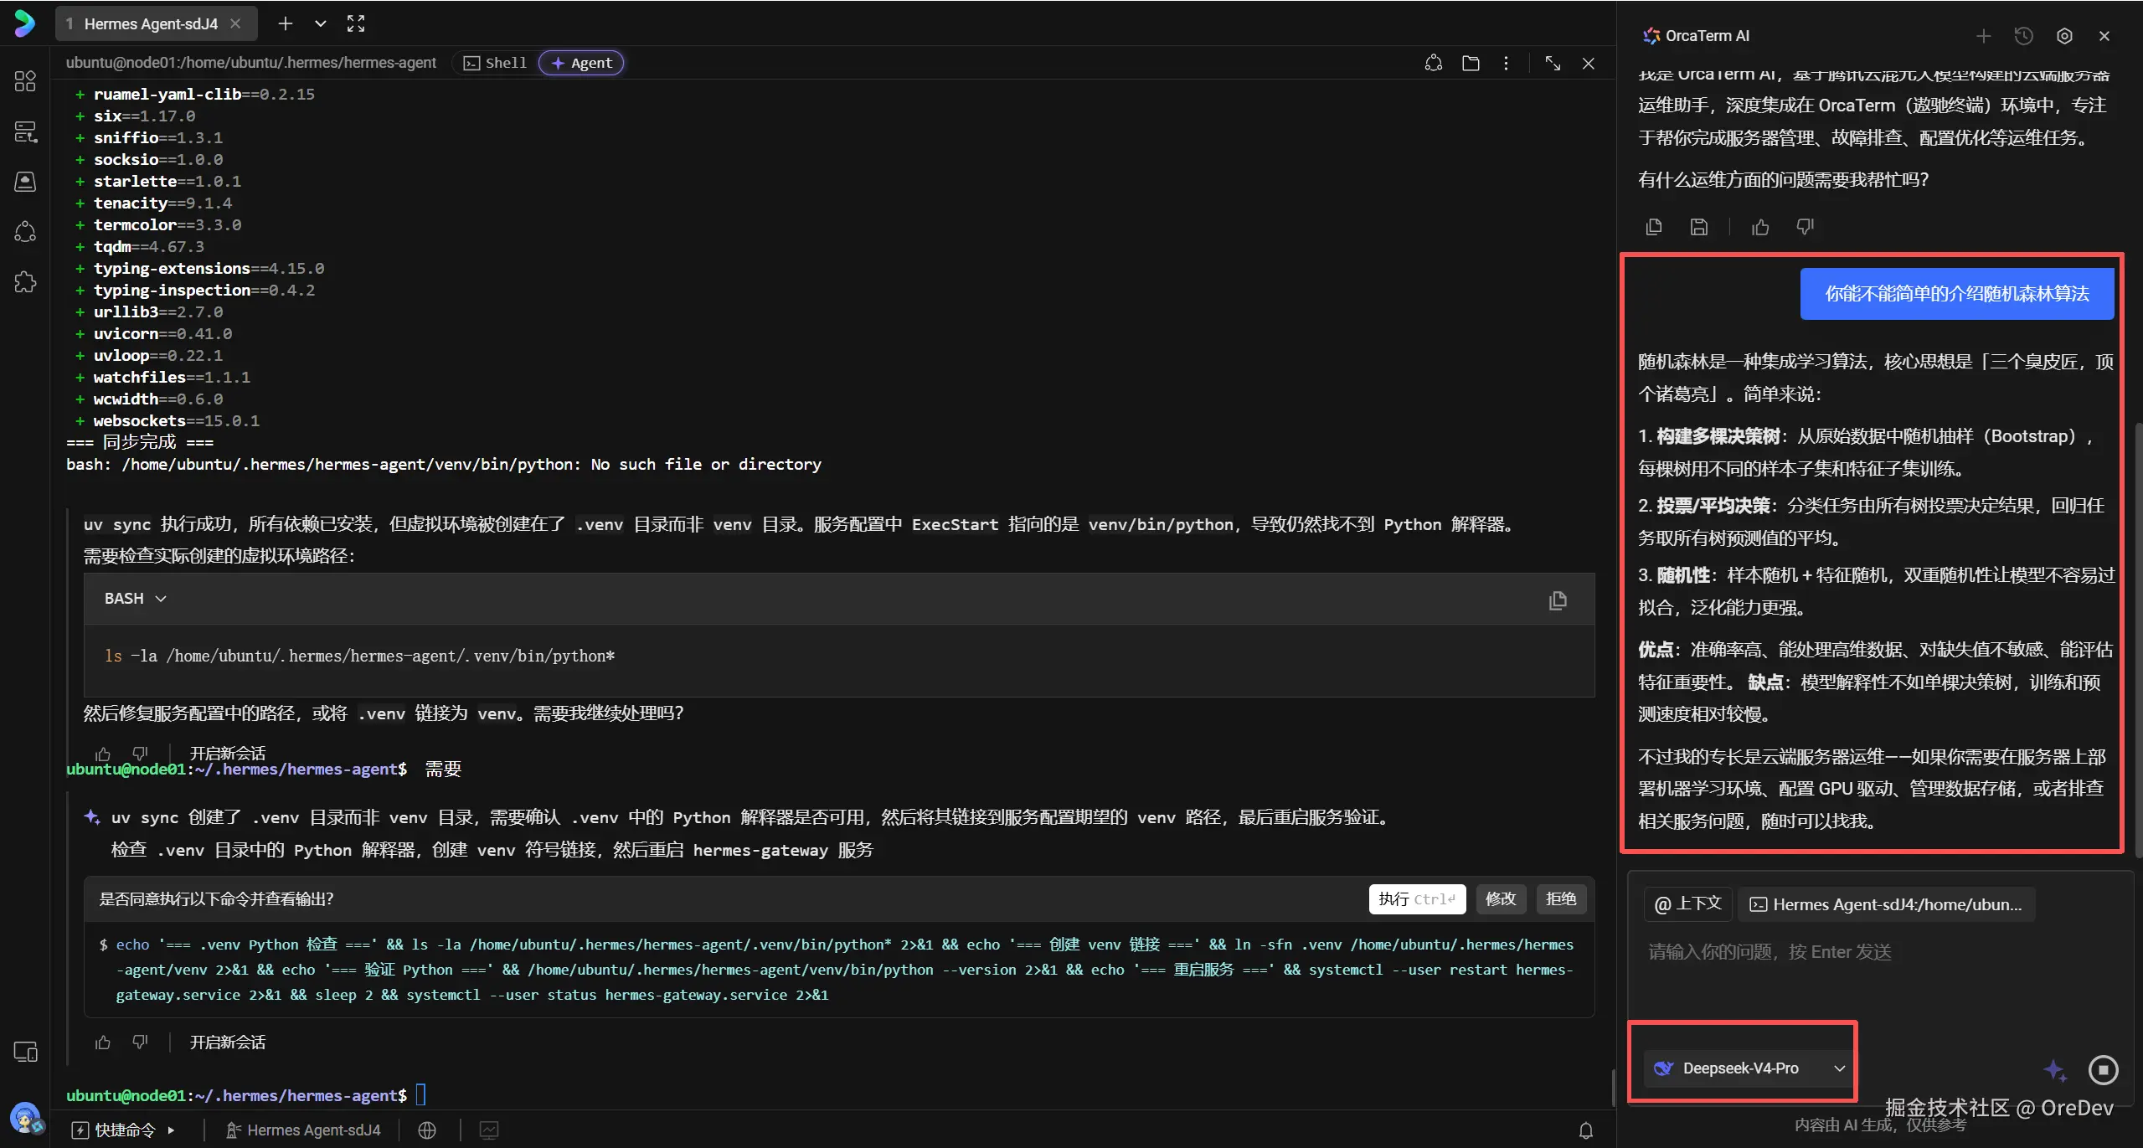The width and height of the screenshot is (2143, 1148).
Task: Click 修改 to edit the proposed command
Action: [1501, 899]
